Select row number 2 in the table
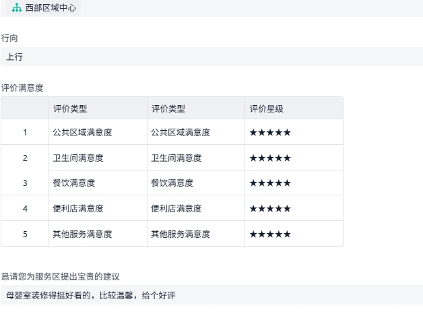Viewport: 423px width, 316px height. [x=25, y=158]
